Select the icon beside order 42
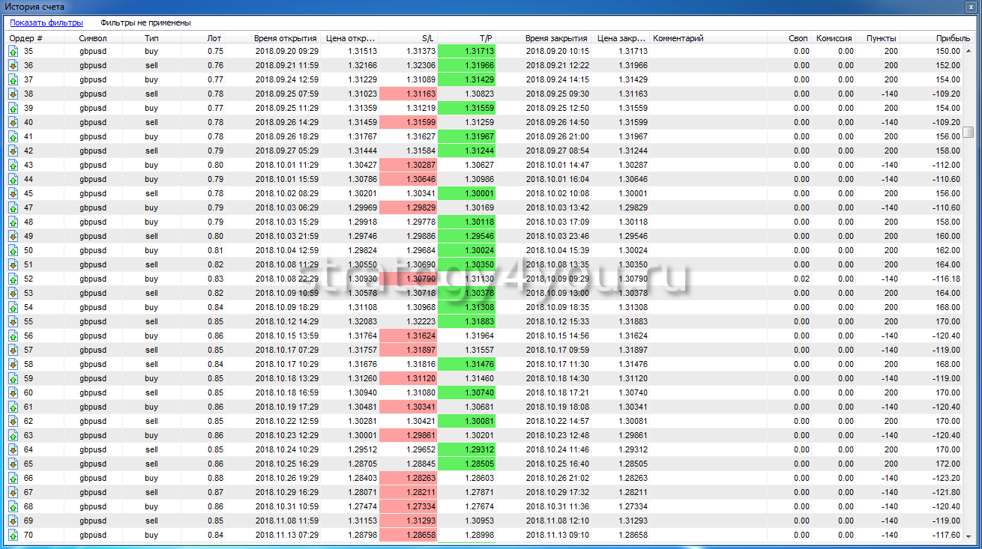This screenshot has width=982, height=549. point(13,151)
